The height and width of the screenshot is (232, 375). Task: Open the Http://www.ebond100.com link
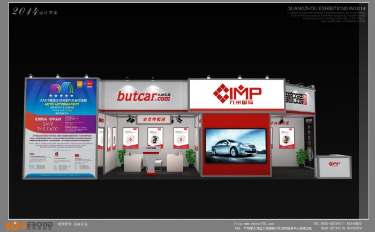254,223
